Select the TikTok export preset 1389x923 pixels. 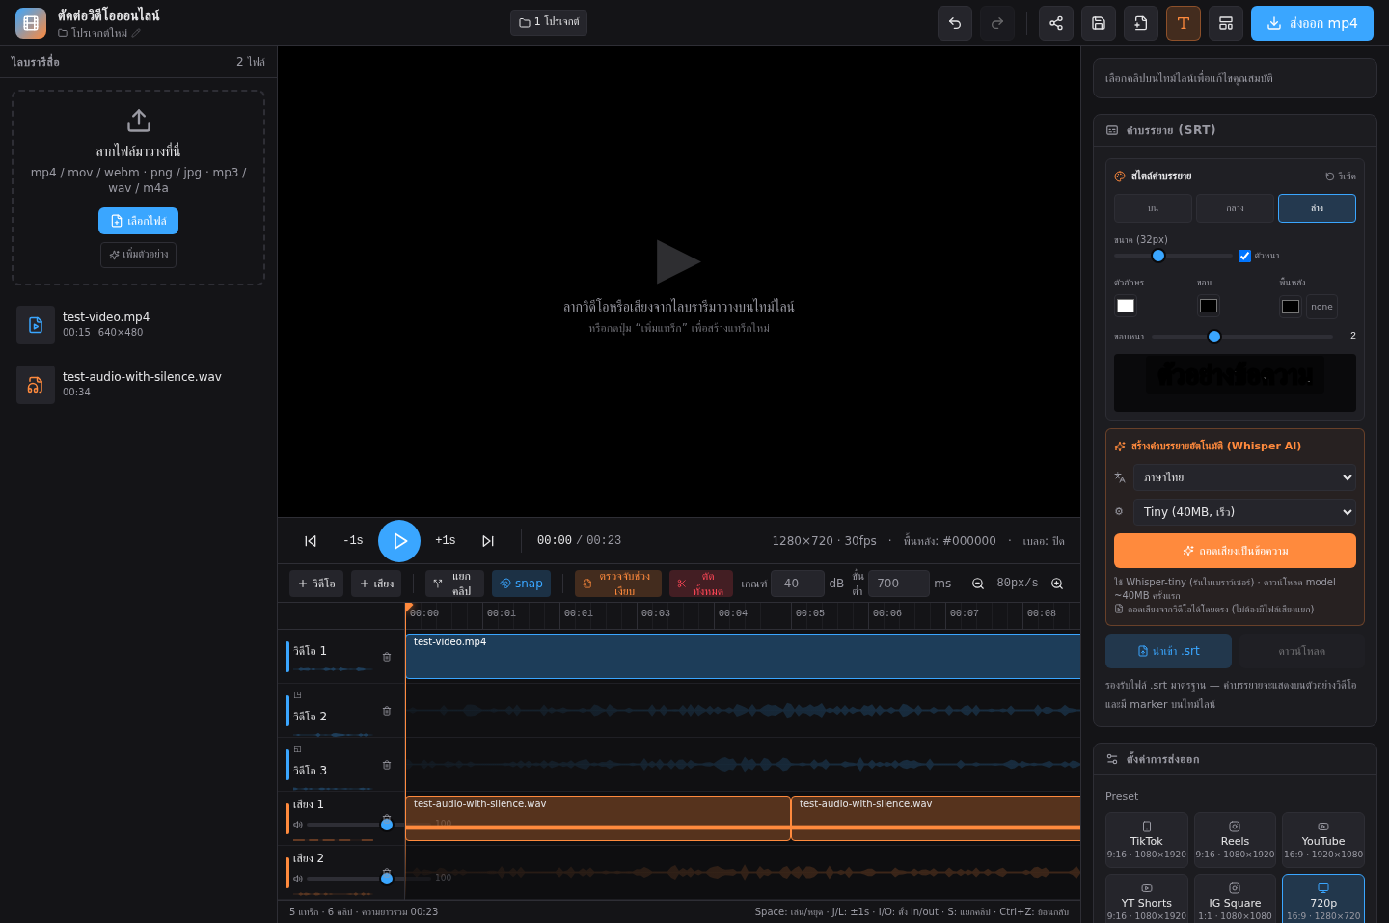click(x=1147, y=840)
